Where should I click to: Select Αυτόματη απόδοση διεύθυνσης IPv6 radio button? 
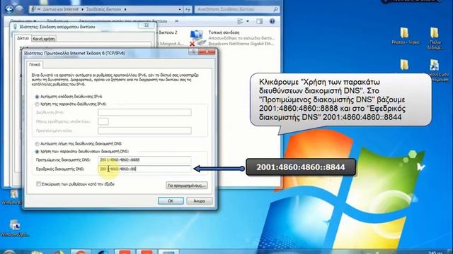(37, 97)
